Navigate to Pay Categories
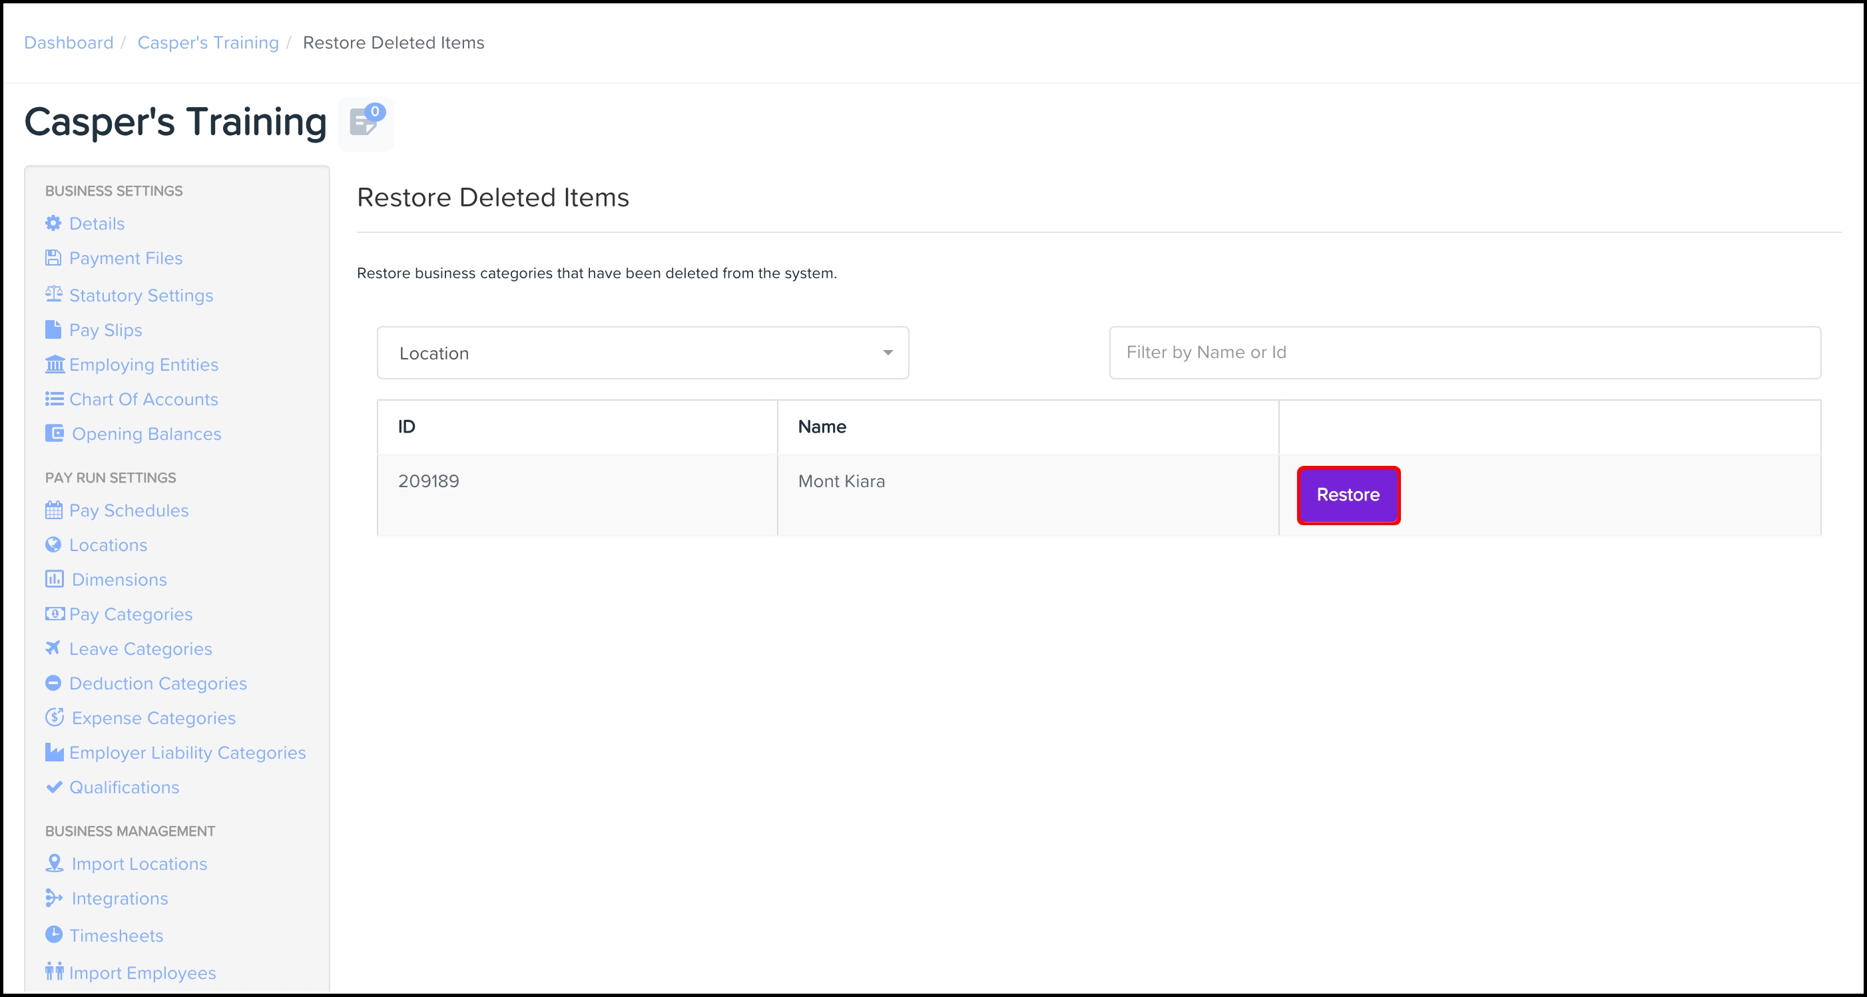 pos(131,614)
